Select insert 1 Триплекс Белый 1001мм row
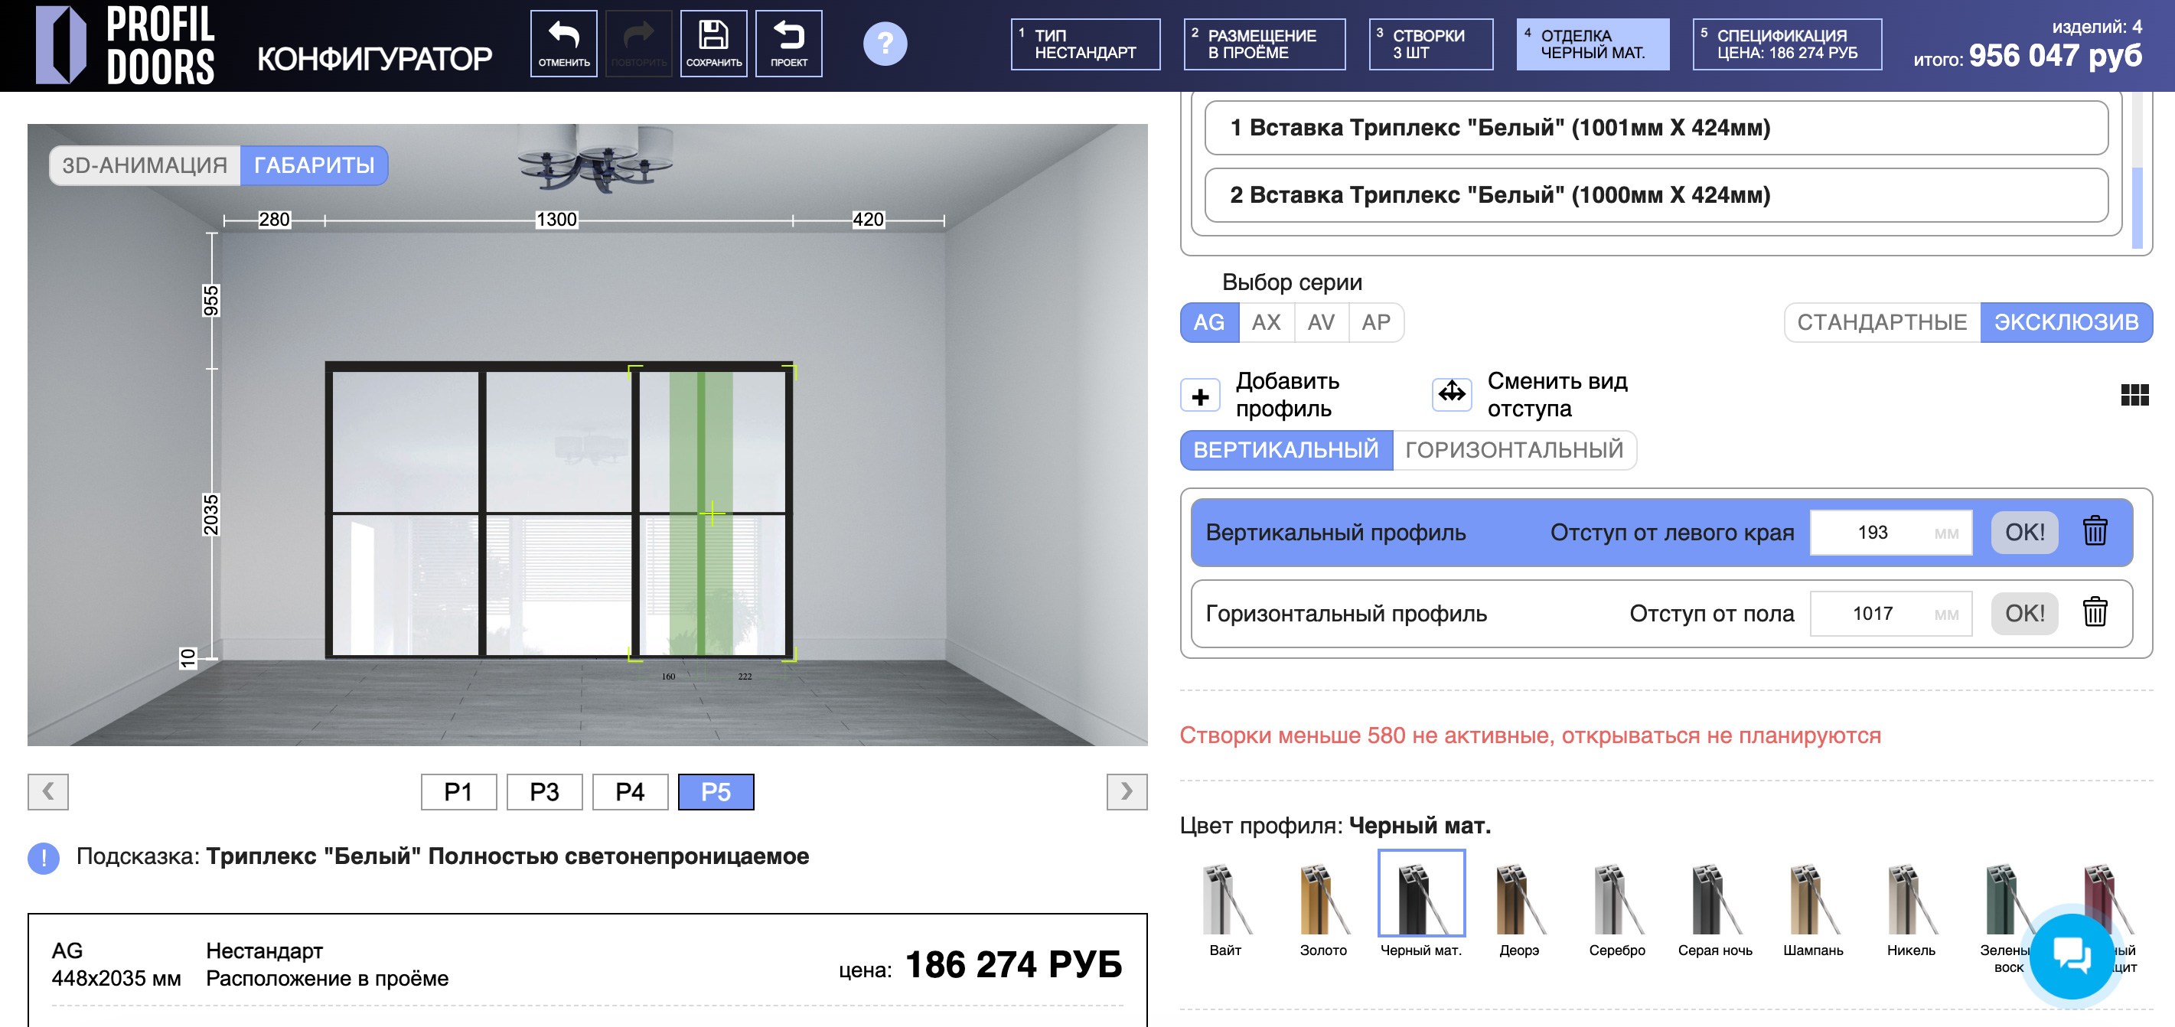2175x1027 pixels. 1655,128
